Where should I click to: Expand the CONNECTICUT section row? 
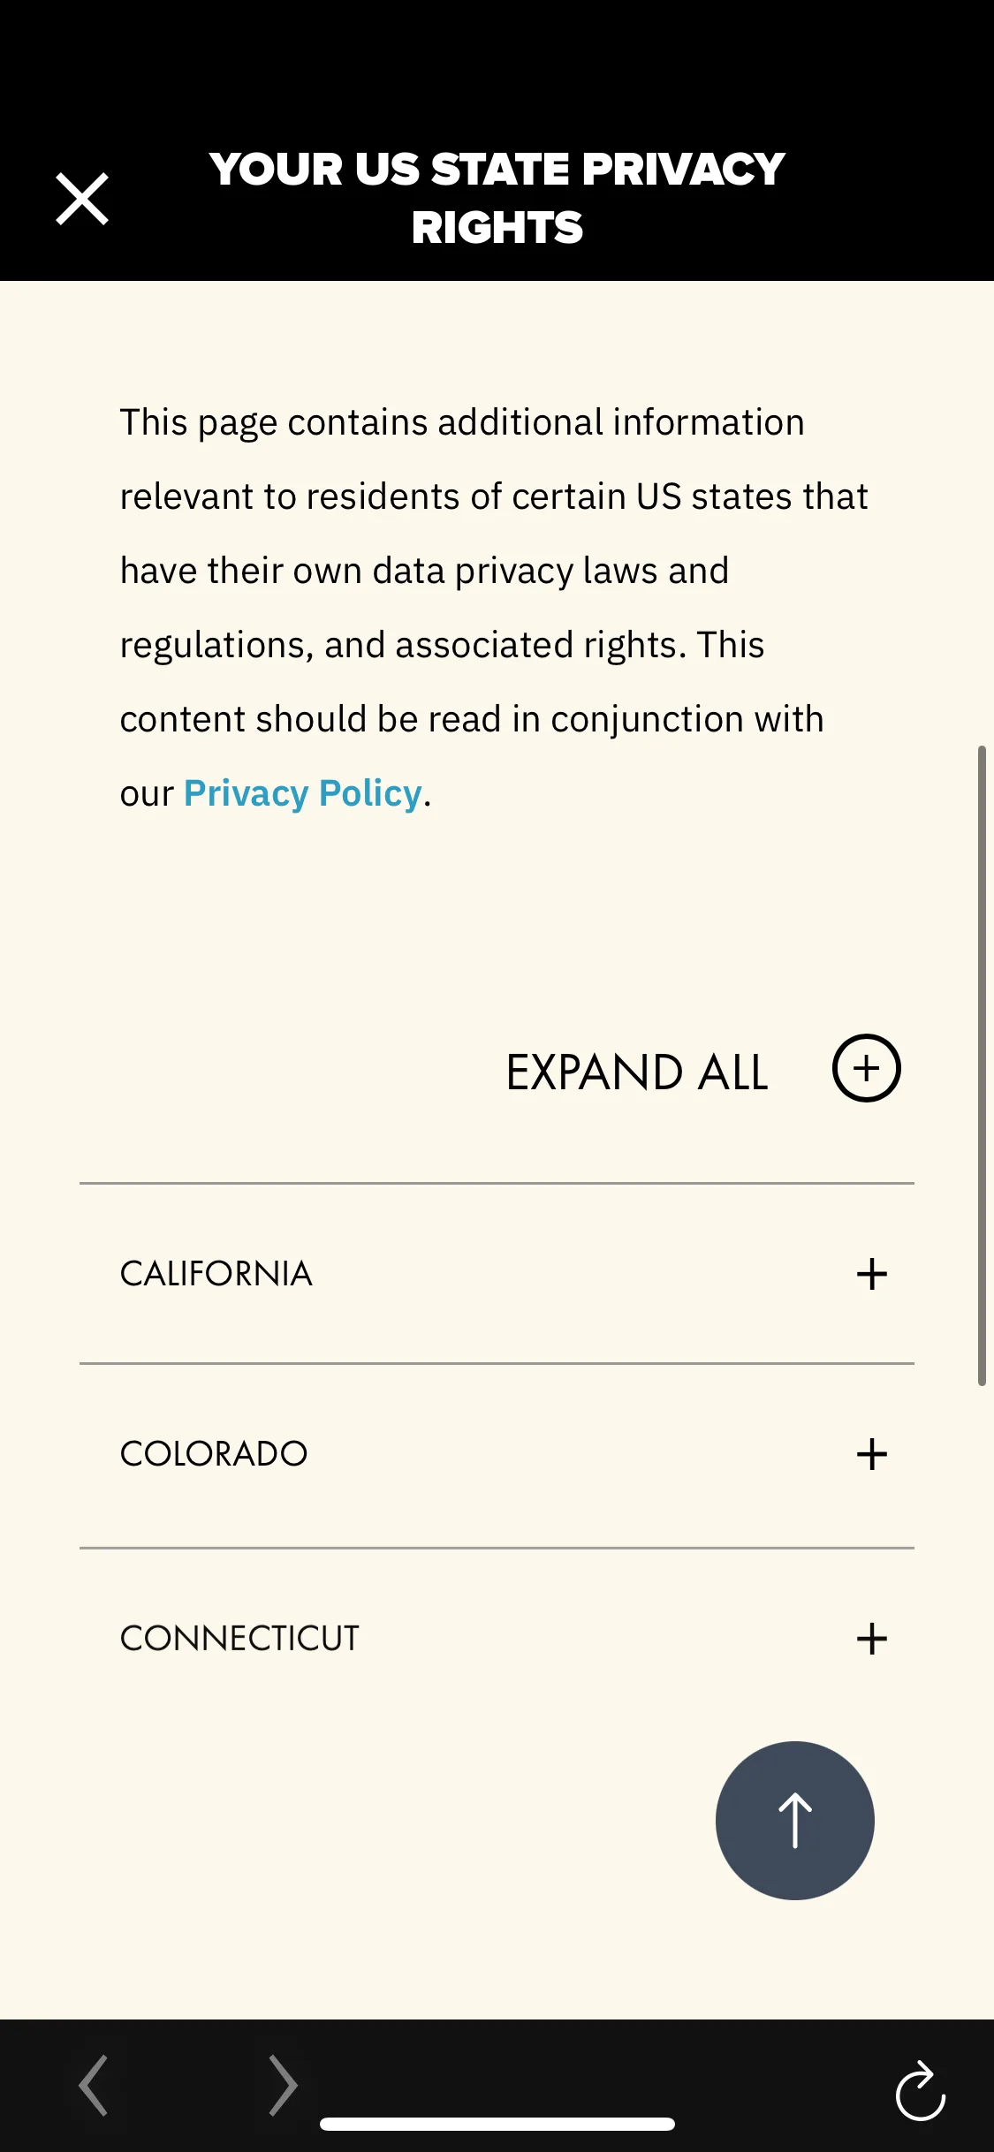point(497,1639)
